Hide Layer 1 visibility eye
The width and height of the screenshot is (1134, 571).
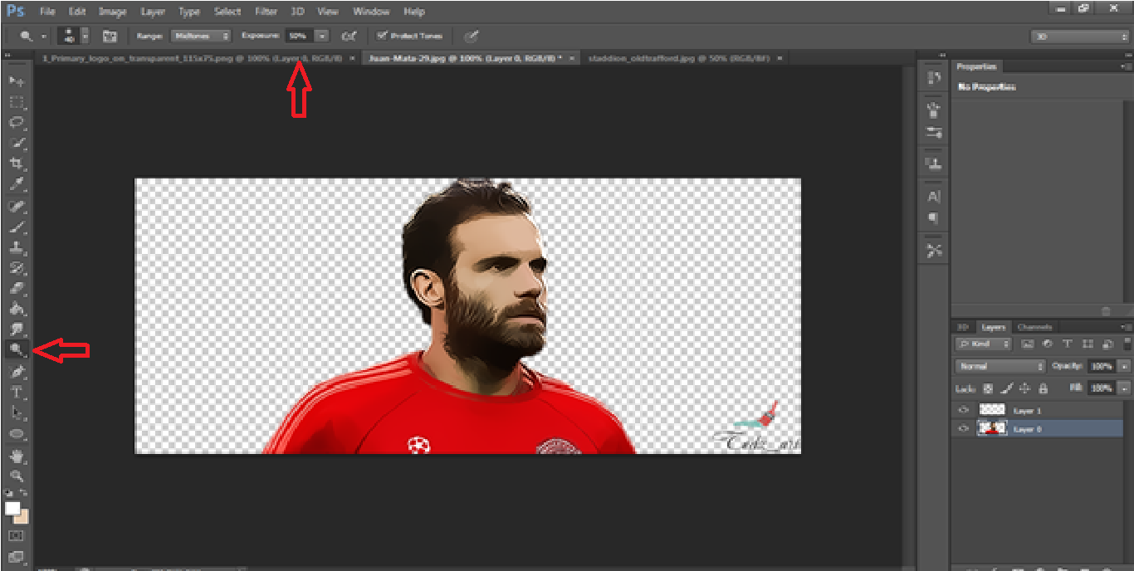(963, 410)
